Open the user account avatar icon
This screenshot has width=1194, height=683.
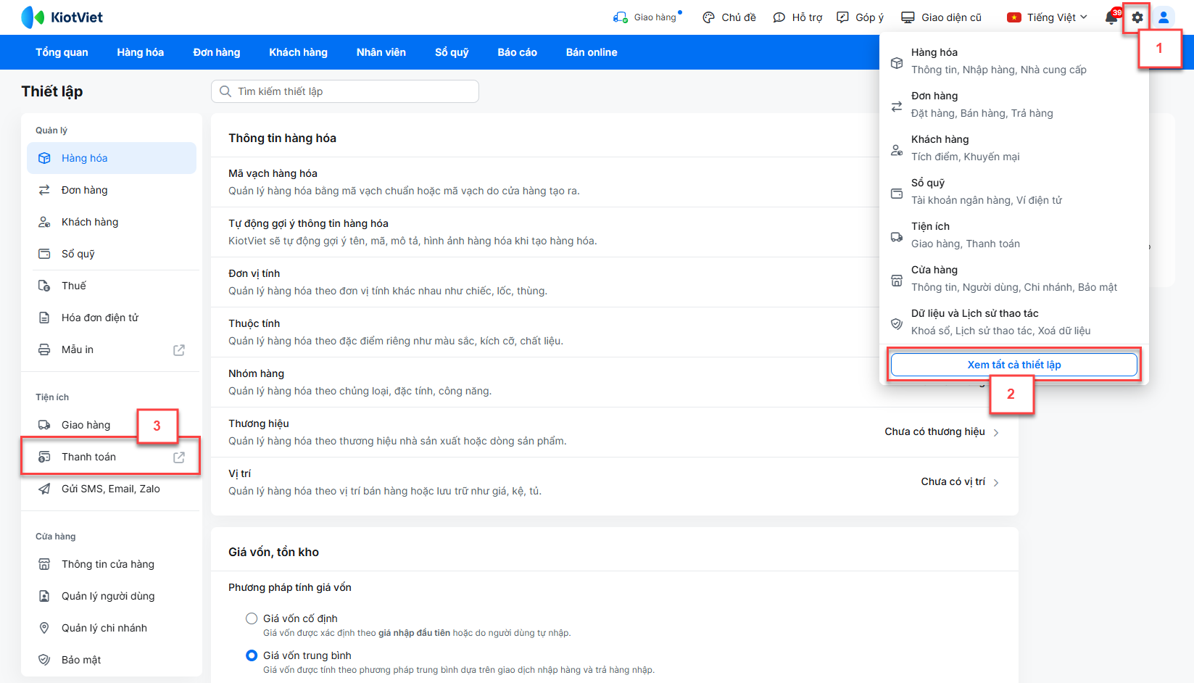coord(1164,17)
